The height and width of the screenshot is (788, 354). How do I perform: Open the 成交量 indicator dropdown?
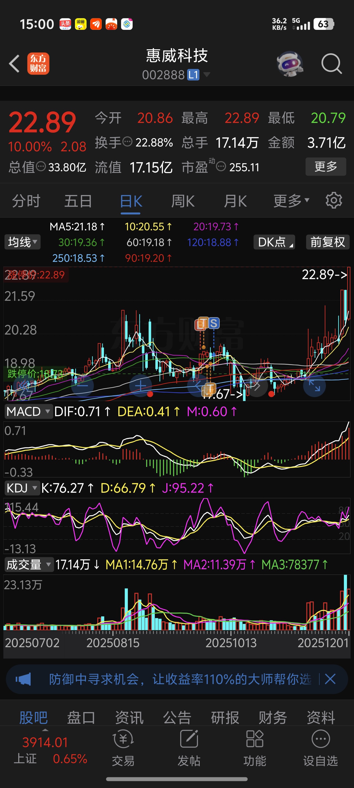29,564
